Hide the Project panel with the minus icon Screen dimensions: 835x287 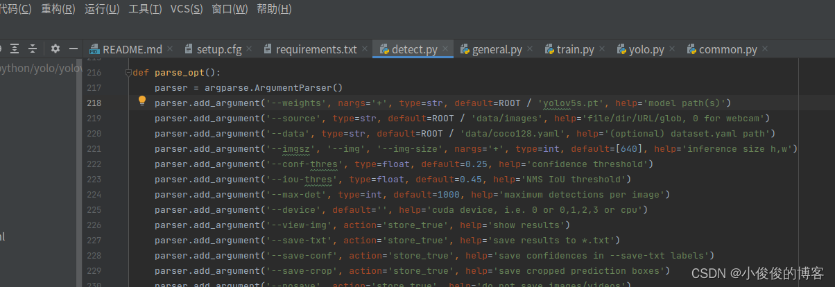[x=74, y=49]
